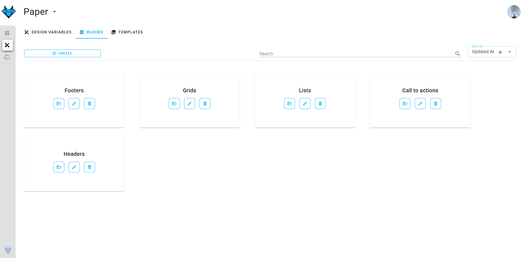Image resolution: width=522 pixels, height=258 pixels.
Task: Click the Grids card title
Action: [190, 90]
